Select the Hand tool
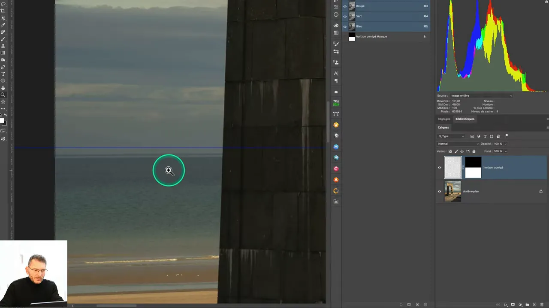 pyautogui.click(x=3, y=88)
